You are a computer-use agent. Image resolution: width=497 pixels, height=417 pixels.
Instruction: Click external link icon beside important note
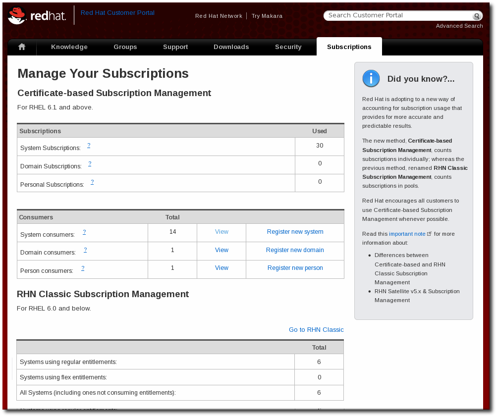[429, 234]
